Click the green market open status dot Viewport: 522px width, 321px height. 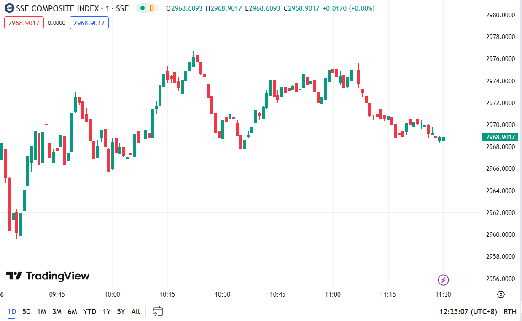(142, 8)
